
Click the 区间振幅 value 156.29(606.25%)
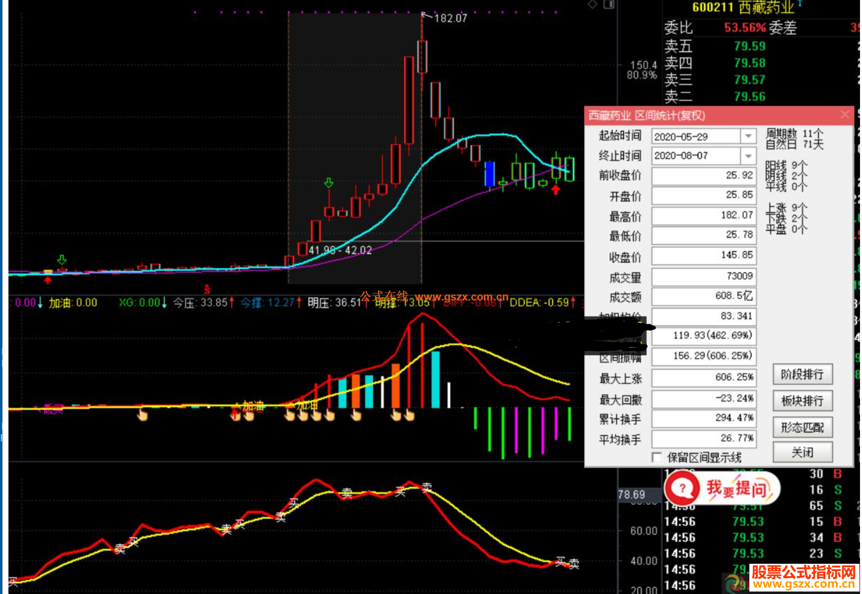pos(704,356)
